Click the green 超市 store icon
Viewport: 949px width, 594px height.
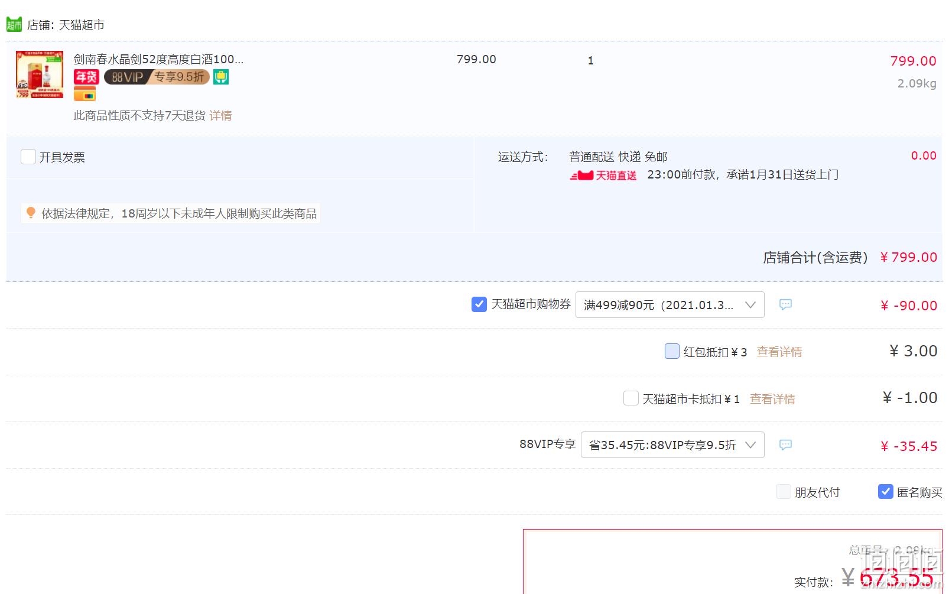14,24
